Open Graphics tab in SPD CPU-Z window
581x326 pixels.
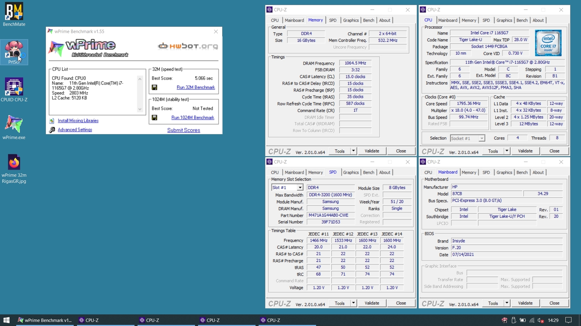coord(351,172)
